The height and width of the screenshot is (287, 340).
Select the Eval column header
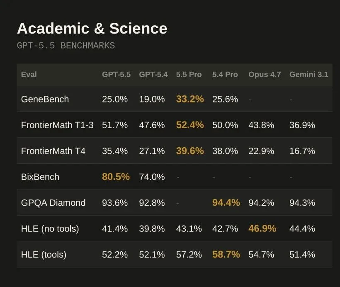click(x=29, y=75)
